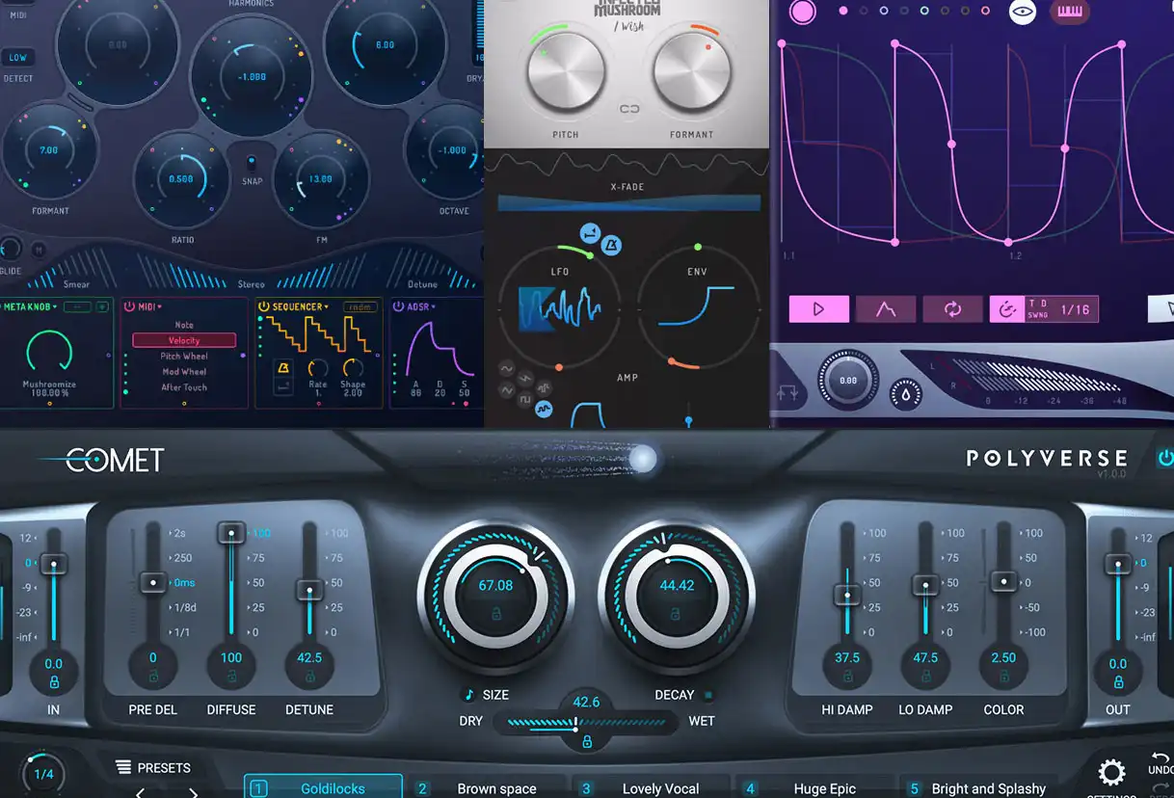Click the piano keyboard icon

click(1070, 12)
